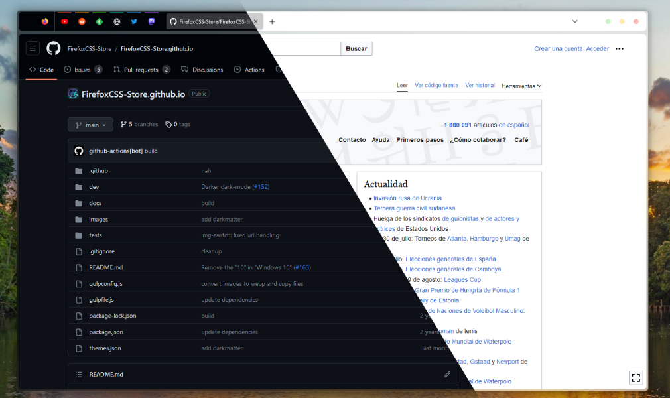Image resolution: width=670 pixels, height=398 pixels.
Task: Open the ¿Cómo colaborar? link
Action: [478, 140]
